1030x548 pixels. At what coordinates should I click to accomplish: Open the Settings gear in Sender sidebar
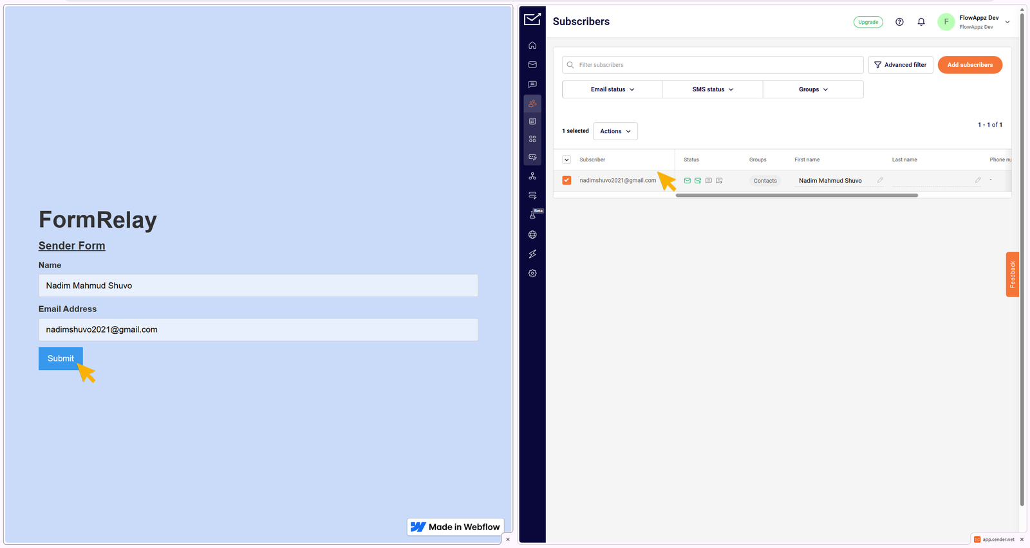coord(532,273)
